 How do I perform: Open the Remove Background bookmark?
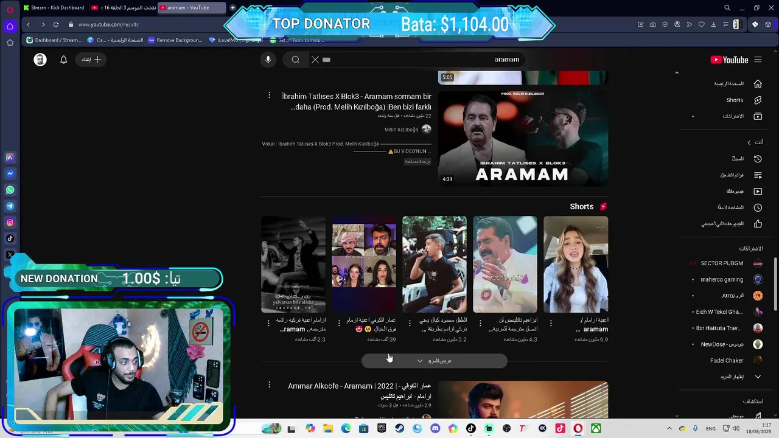[x=175, y=40]
